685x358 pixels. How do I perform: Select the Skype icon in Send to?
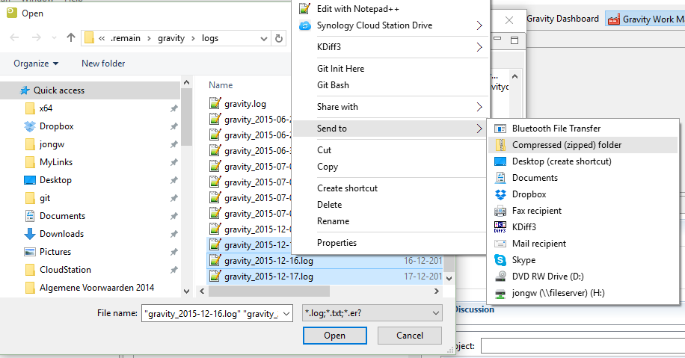(x=500, y=260)
